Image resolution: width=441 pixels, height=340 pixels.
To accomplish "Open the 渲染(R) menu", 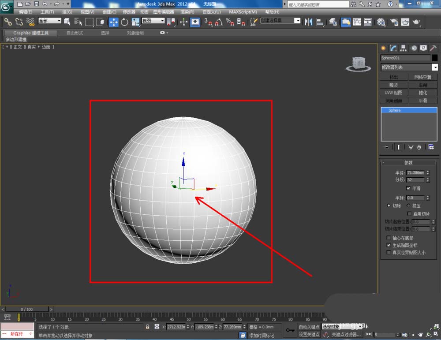I will pyautogui.click(x=187, y=12).
